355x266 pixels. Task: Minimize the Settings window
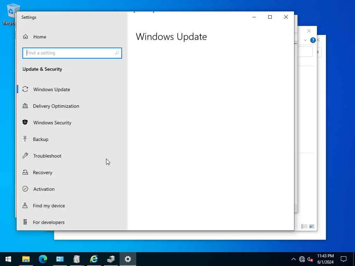(254, 17)
